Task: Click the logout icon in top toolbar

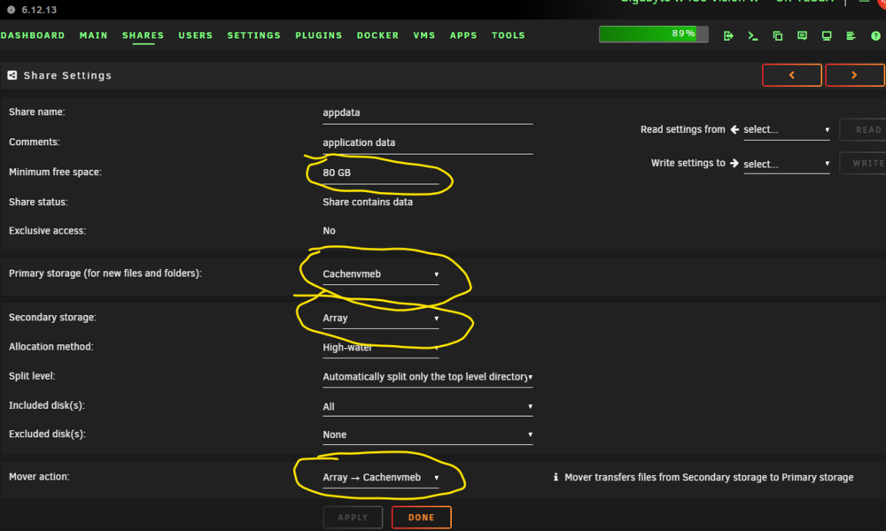Action: [x=728, y=35]
